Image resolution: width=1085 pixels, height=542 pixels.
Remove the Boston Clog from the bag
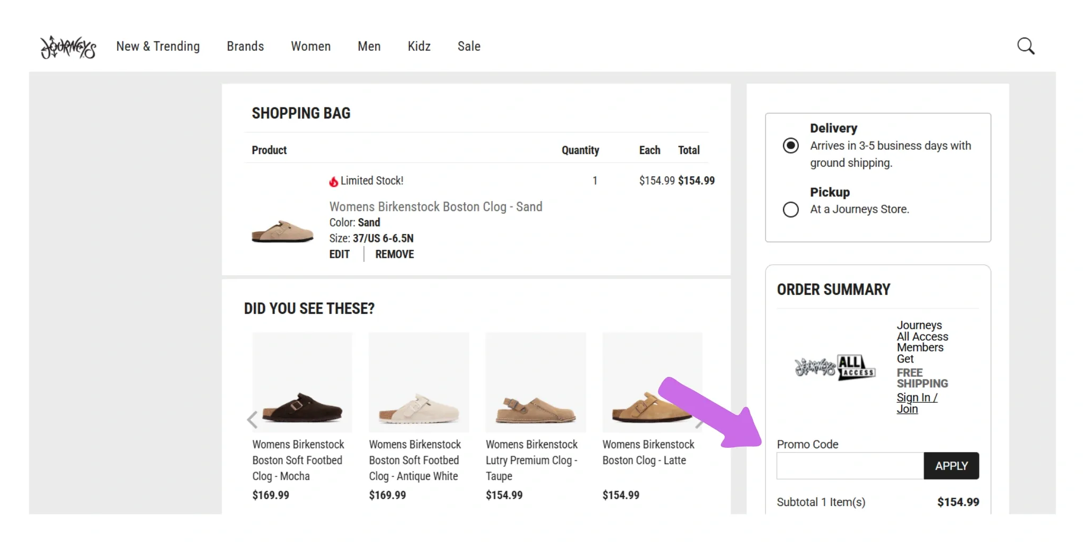[394, 254]
